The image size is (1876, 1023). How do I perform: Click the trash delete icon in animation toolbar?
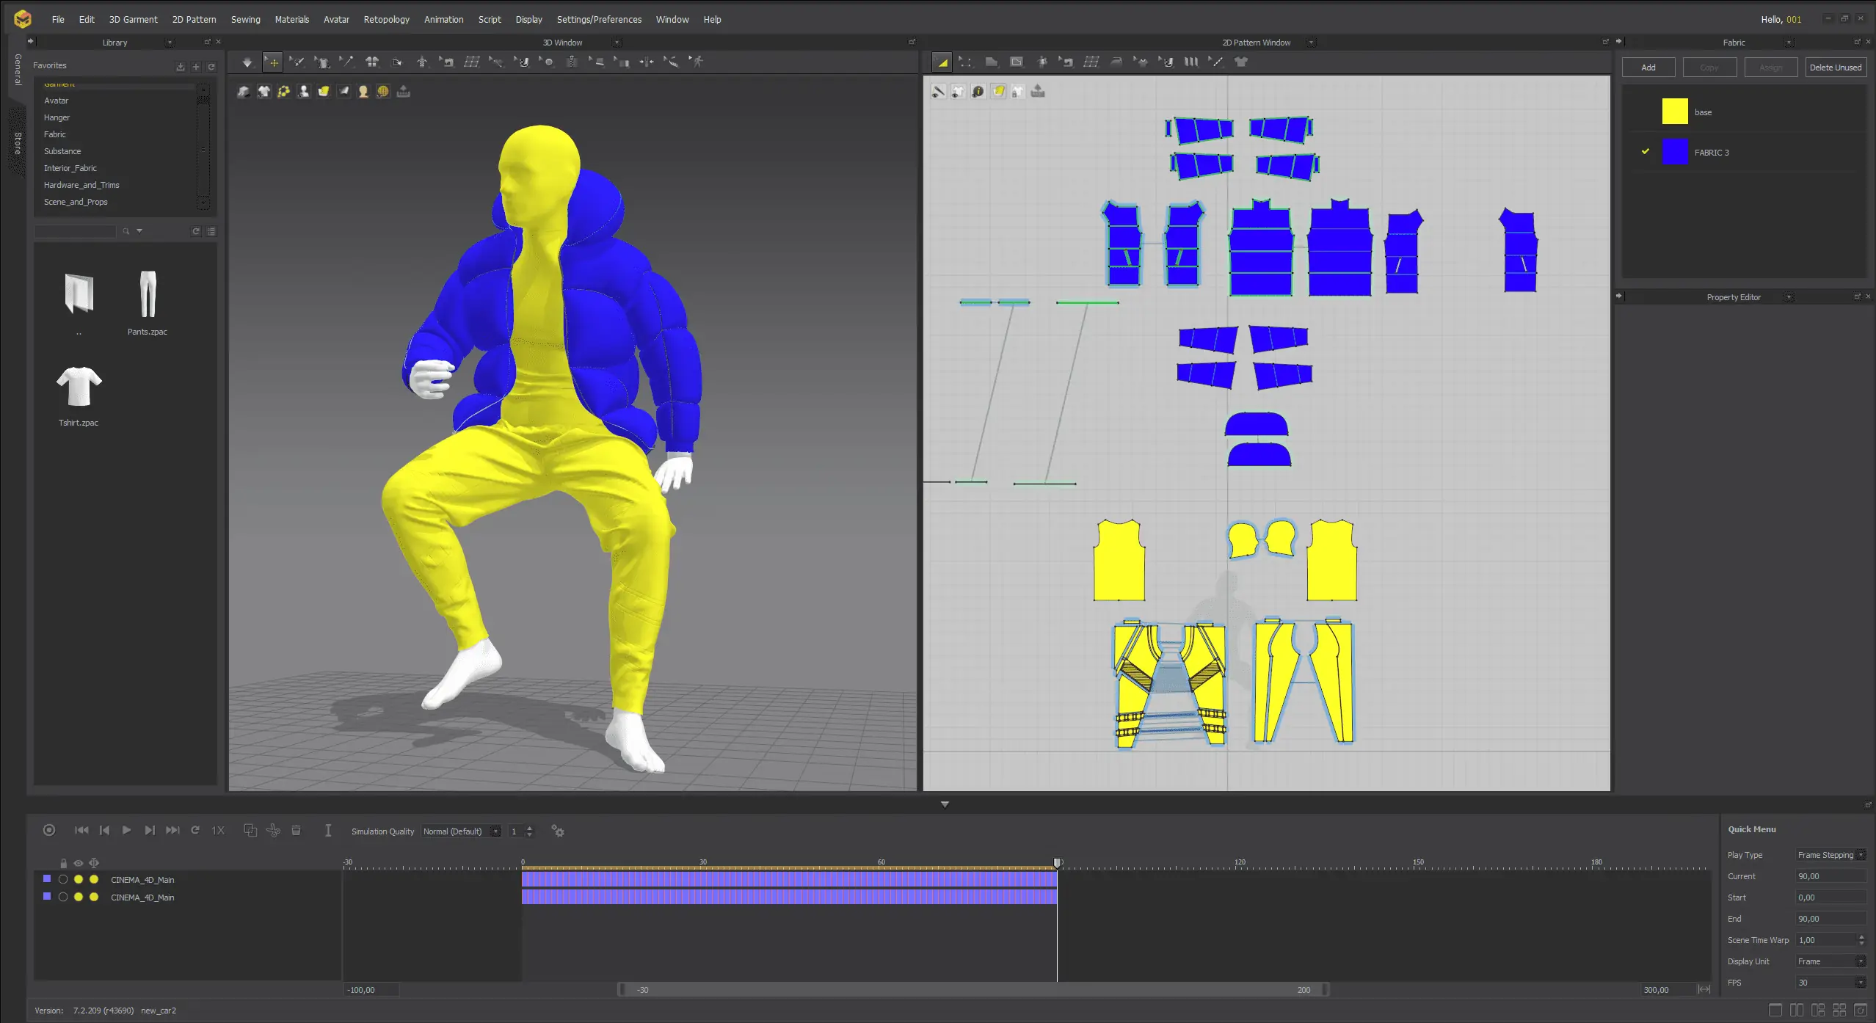297,830
